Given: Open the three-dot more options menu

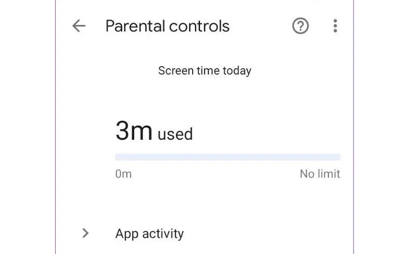Looking at the screenshot, I should [335, 26].
